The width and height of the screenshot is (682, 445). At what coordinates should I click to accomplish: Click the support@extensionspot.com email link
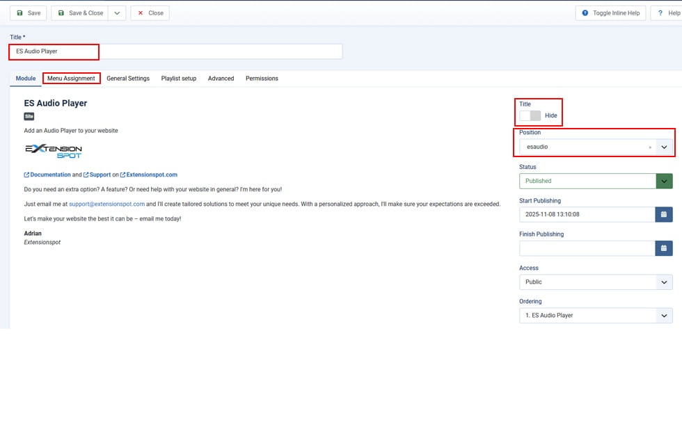tap(106, 204)
